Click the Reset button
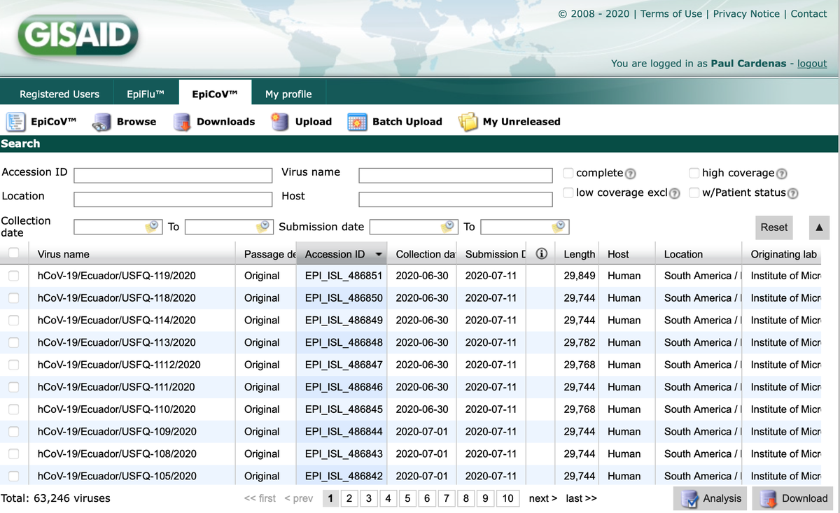This screenshot has height=513, width=840. pos(774,227)
